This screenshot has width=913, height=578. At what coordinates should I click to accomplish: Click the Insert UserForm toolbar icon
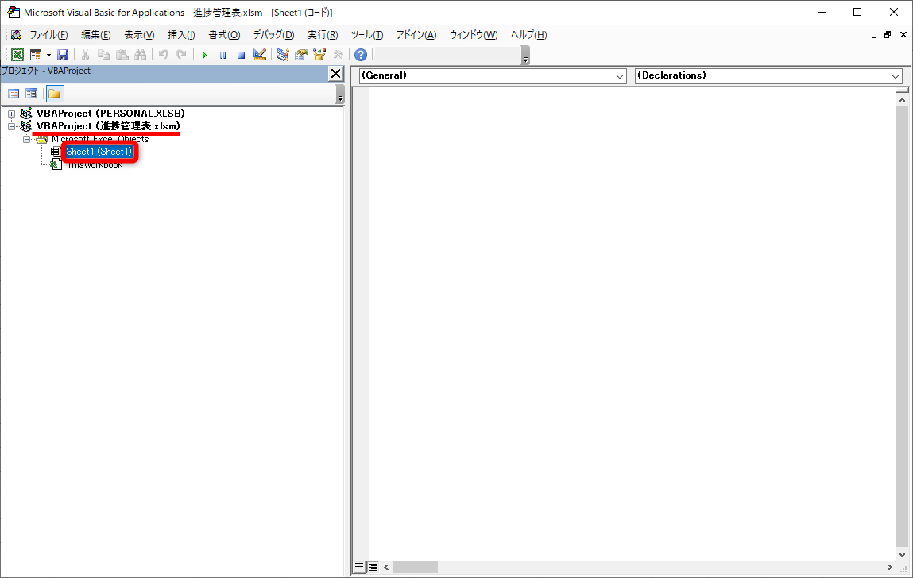click(36, 55)
